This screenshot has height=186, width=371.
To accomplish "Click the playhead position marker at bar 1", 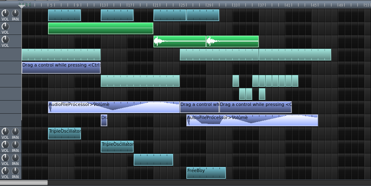I will click(21, 7).
